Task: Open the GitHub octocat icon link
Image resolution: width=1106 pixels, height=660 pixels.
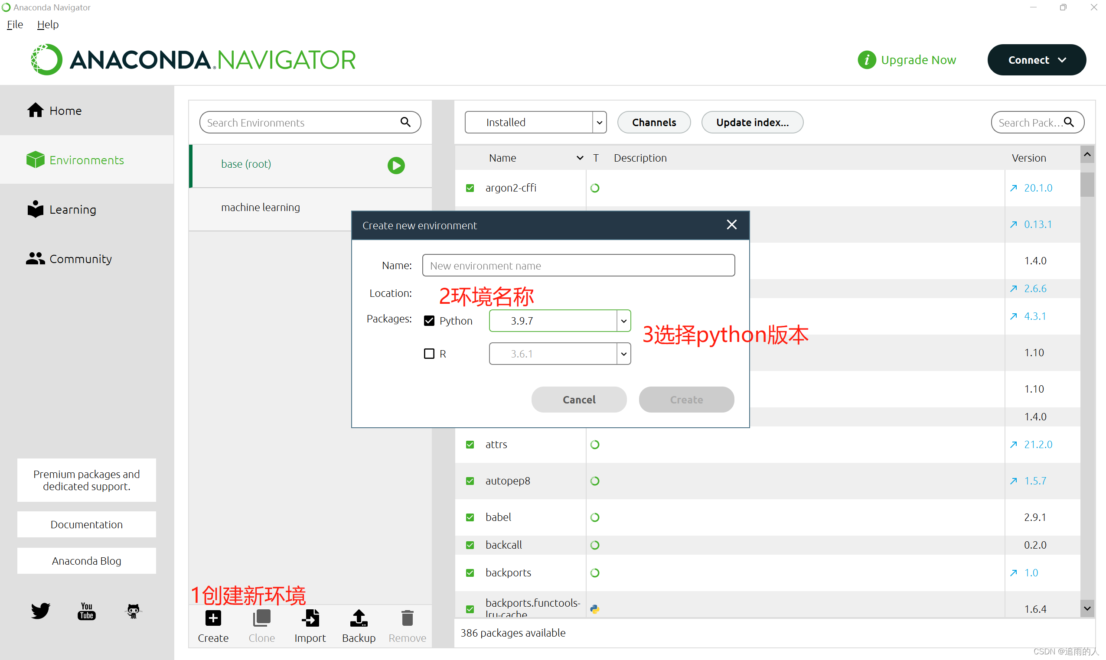Action: (133, 611)
